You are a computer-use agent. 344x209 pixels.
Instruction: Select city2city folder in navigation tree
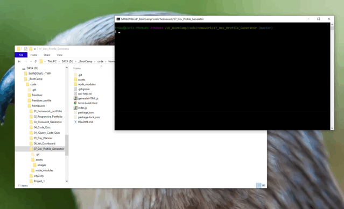pos(39,176)
